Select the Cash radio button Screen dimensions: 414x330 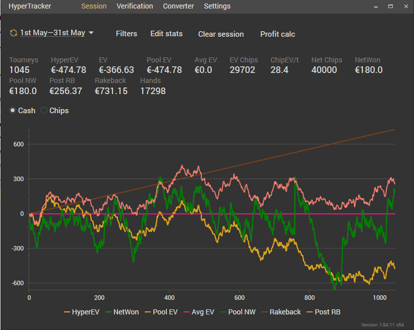coord(13,110)
